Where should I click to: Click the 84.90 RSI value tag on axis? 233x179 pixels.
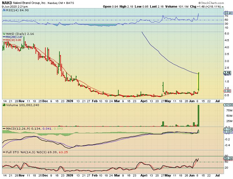tap(228, 13)
